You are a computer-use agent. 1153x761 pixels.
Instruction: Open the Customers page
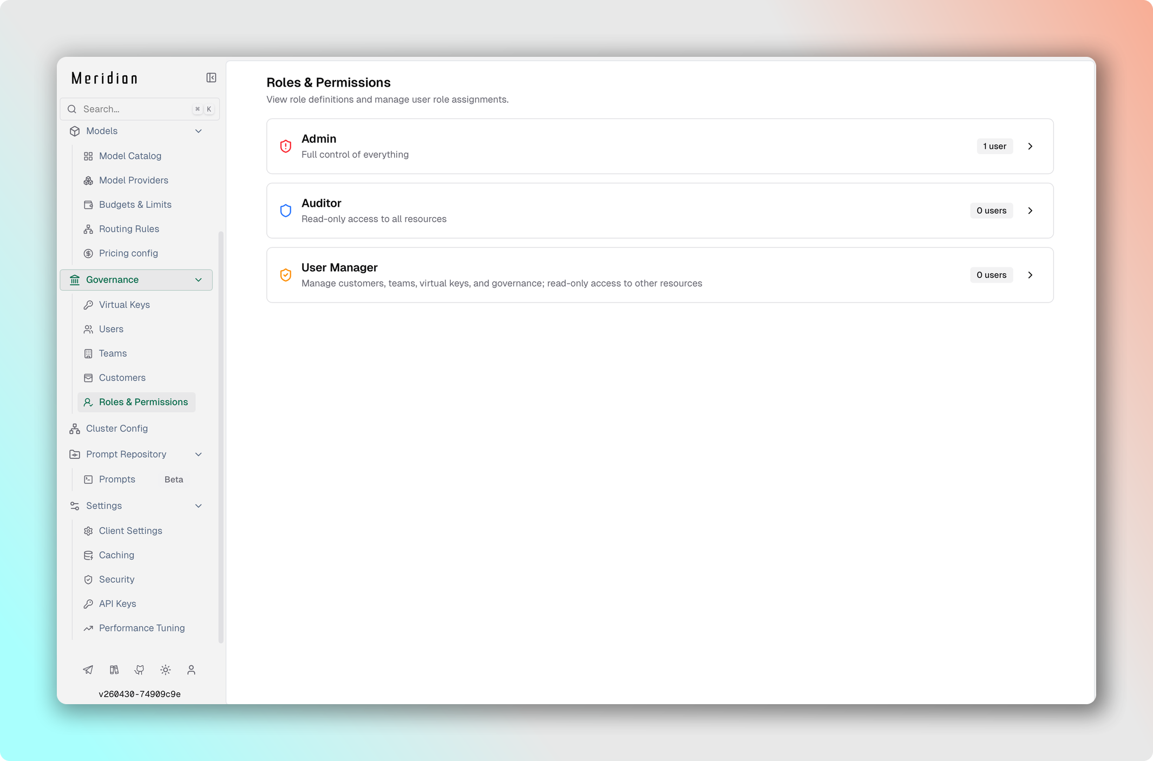(136, 378)
